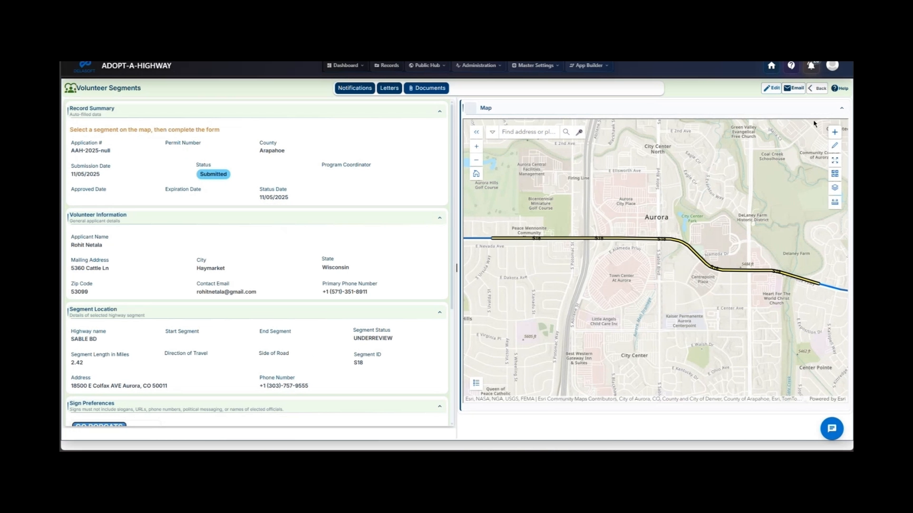This screenshot has width=913, height=513.
Task: Expand the map to full screen
Action: (835, 160)
